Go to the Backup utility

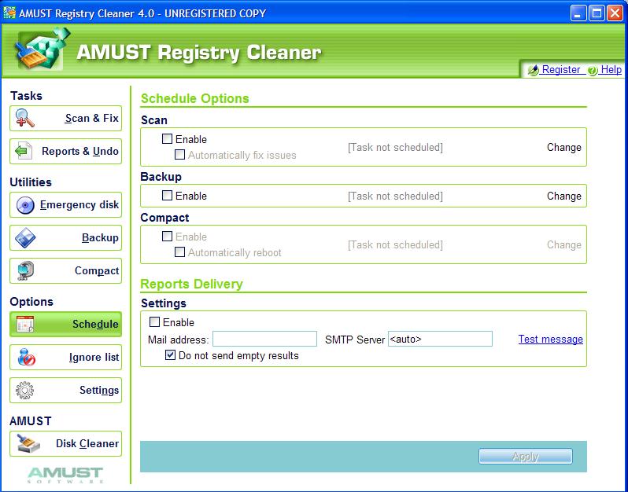[x=65, y=238]
